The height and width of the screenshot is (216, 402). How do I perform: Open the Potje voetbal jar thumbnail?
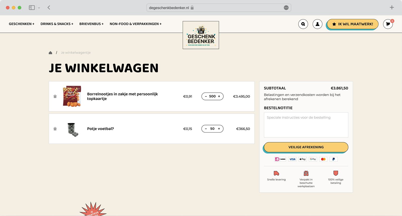pyautogui.click(x=73, y=129)
